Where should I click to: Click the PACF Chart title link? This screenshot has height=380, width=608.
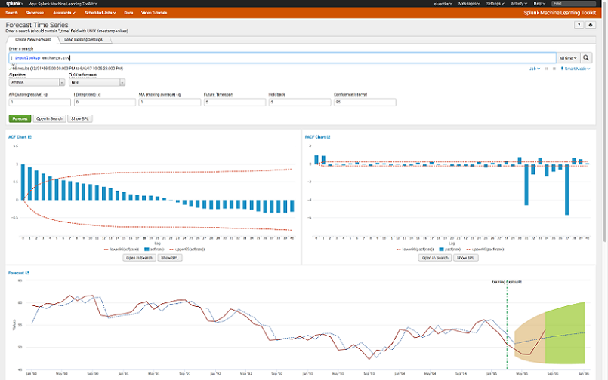tap(315, 137)
